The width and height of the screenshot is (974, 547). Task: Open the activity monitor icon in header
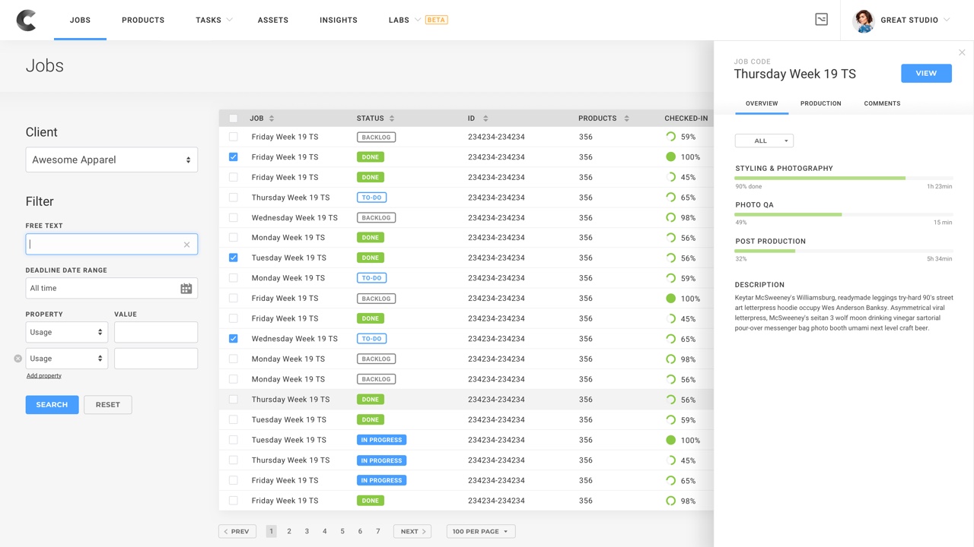[x=821, y=20]
